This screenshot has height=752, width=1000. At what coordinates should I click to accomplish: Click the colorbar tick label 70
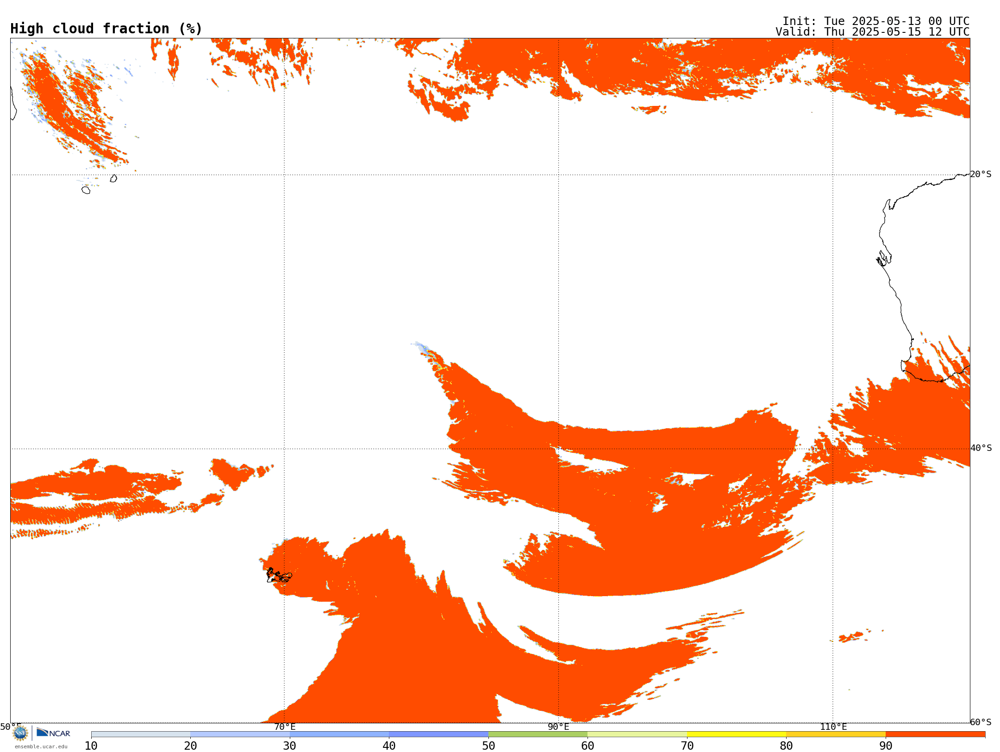pos(687,746)
